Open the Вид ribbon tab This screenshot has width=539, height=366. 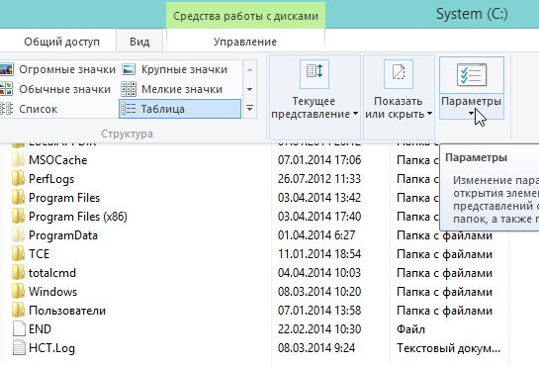(x=139, y=42)
